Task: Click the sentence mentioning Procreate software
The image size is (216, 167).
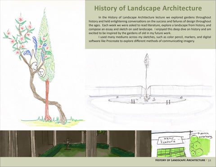Action: (150, 39)
